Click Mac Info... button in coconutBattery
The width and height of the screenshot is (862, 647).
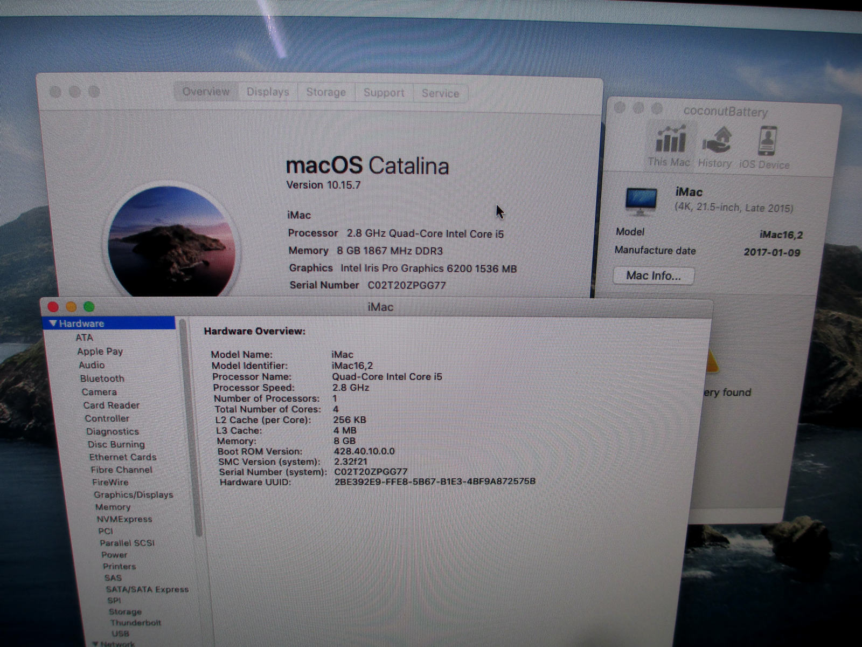pos(654,276)
